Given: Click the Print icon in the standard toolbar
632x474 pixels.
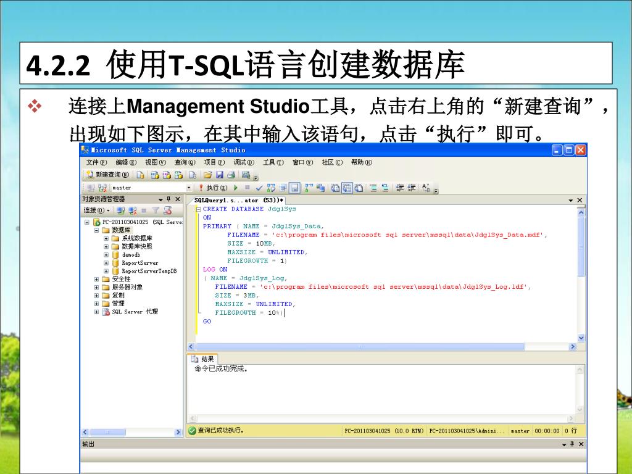Looking at the screenshot, I should click(231, 175).
